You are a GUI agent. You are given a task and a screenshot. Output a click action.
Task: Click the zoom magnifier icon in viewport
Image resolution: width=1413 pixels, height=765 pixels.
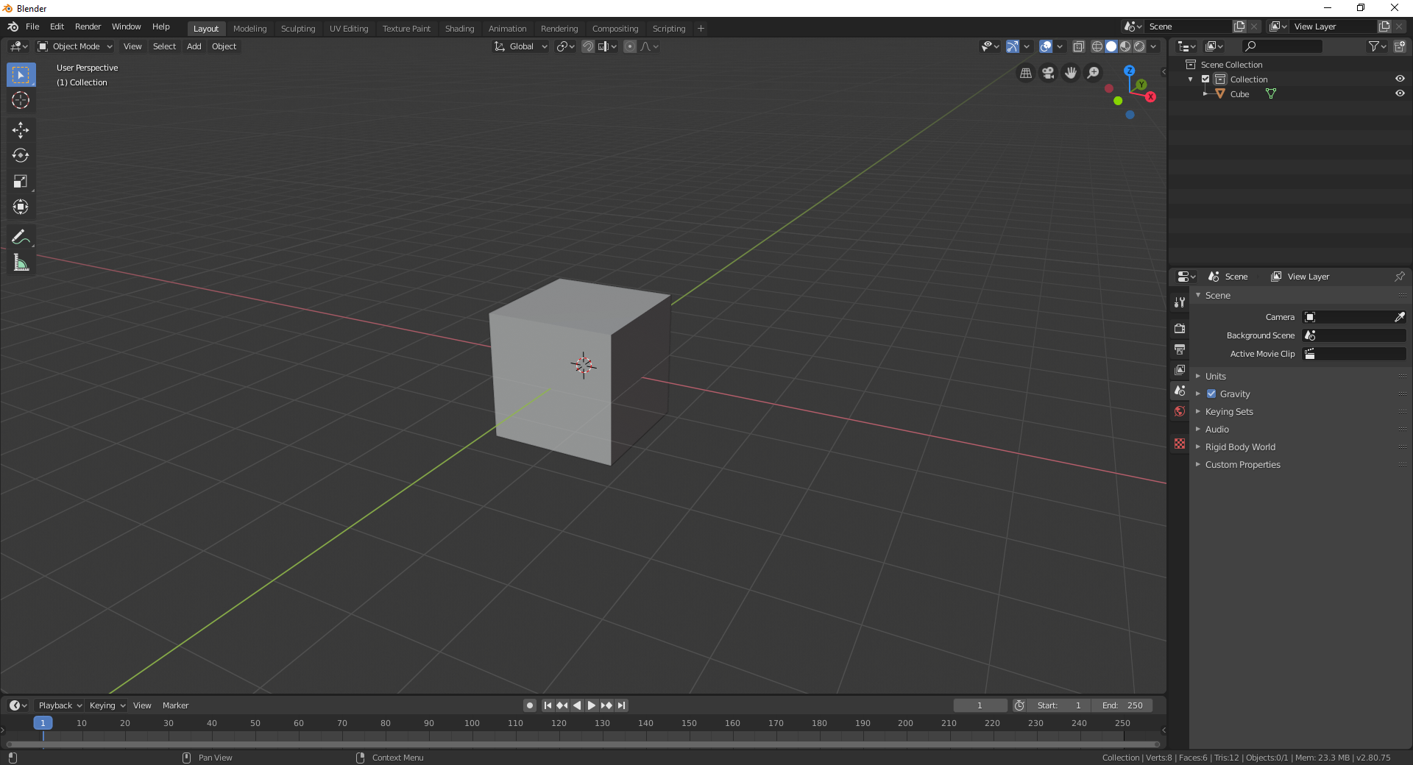pyautogui.click(x=1094, y=73)
